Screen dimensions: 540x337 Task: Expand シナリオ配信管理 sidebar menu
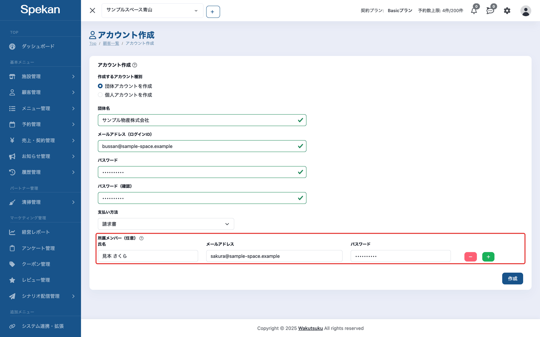tap(40, 296)
